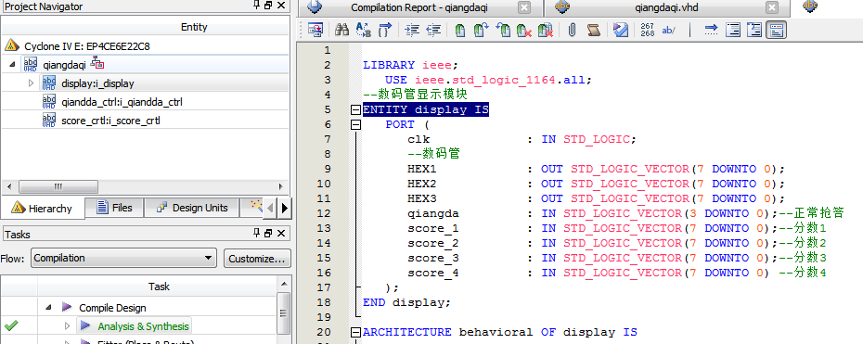
Task: Click the highlighted last editor toolbar icon
Action: pos(776,30)
